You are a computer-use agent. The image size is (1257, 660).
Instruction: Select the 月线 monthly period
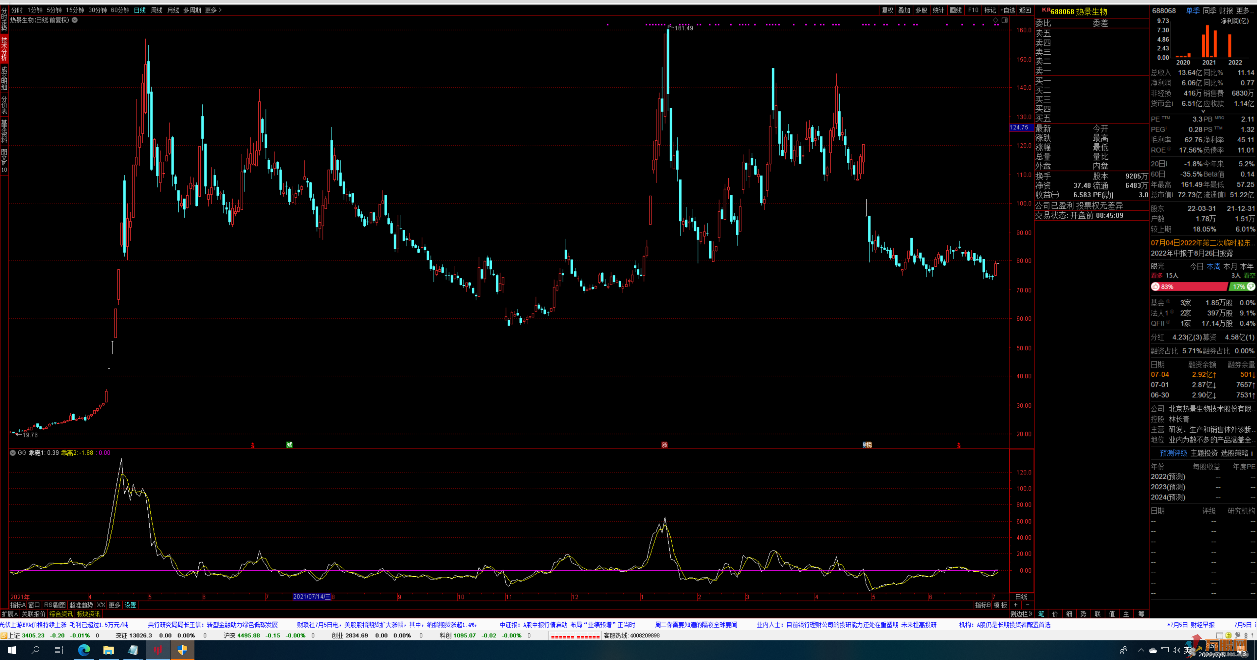pos(173,10)
